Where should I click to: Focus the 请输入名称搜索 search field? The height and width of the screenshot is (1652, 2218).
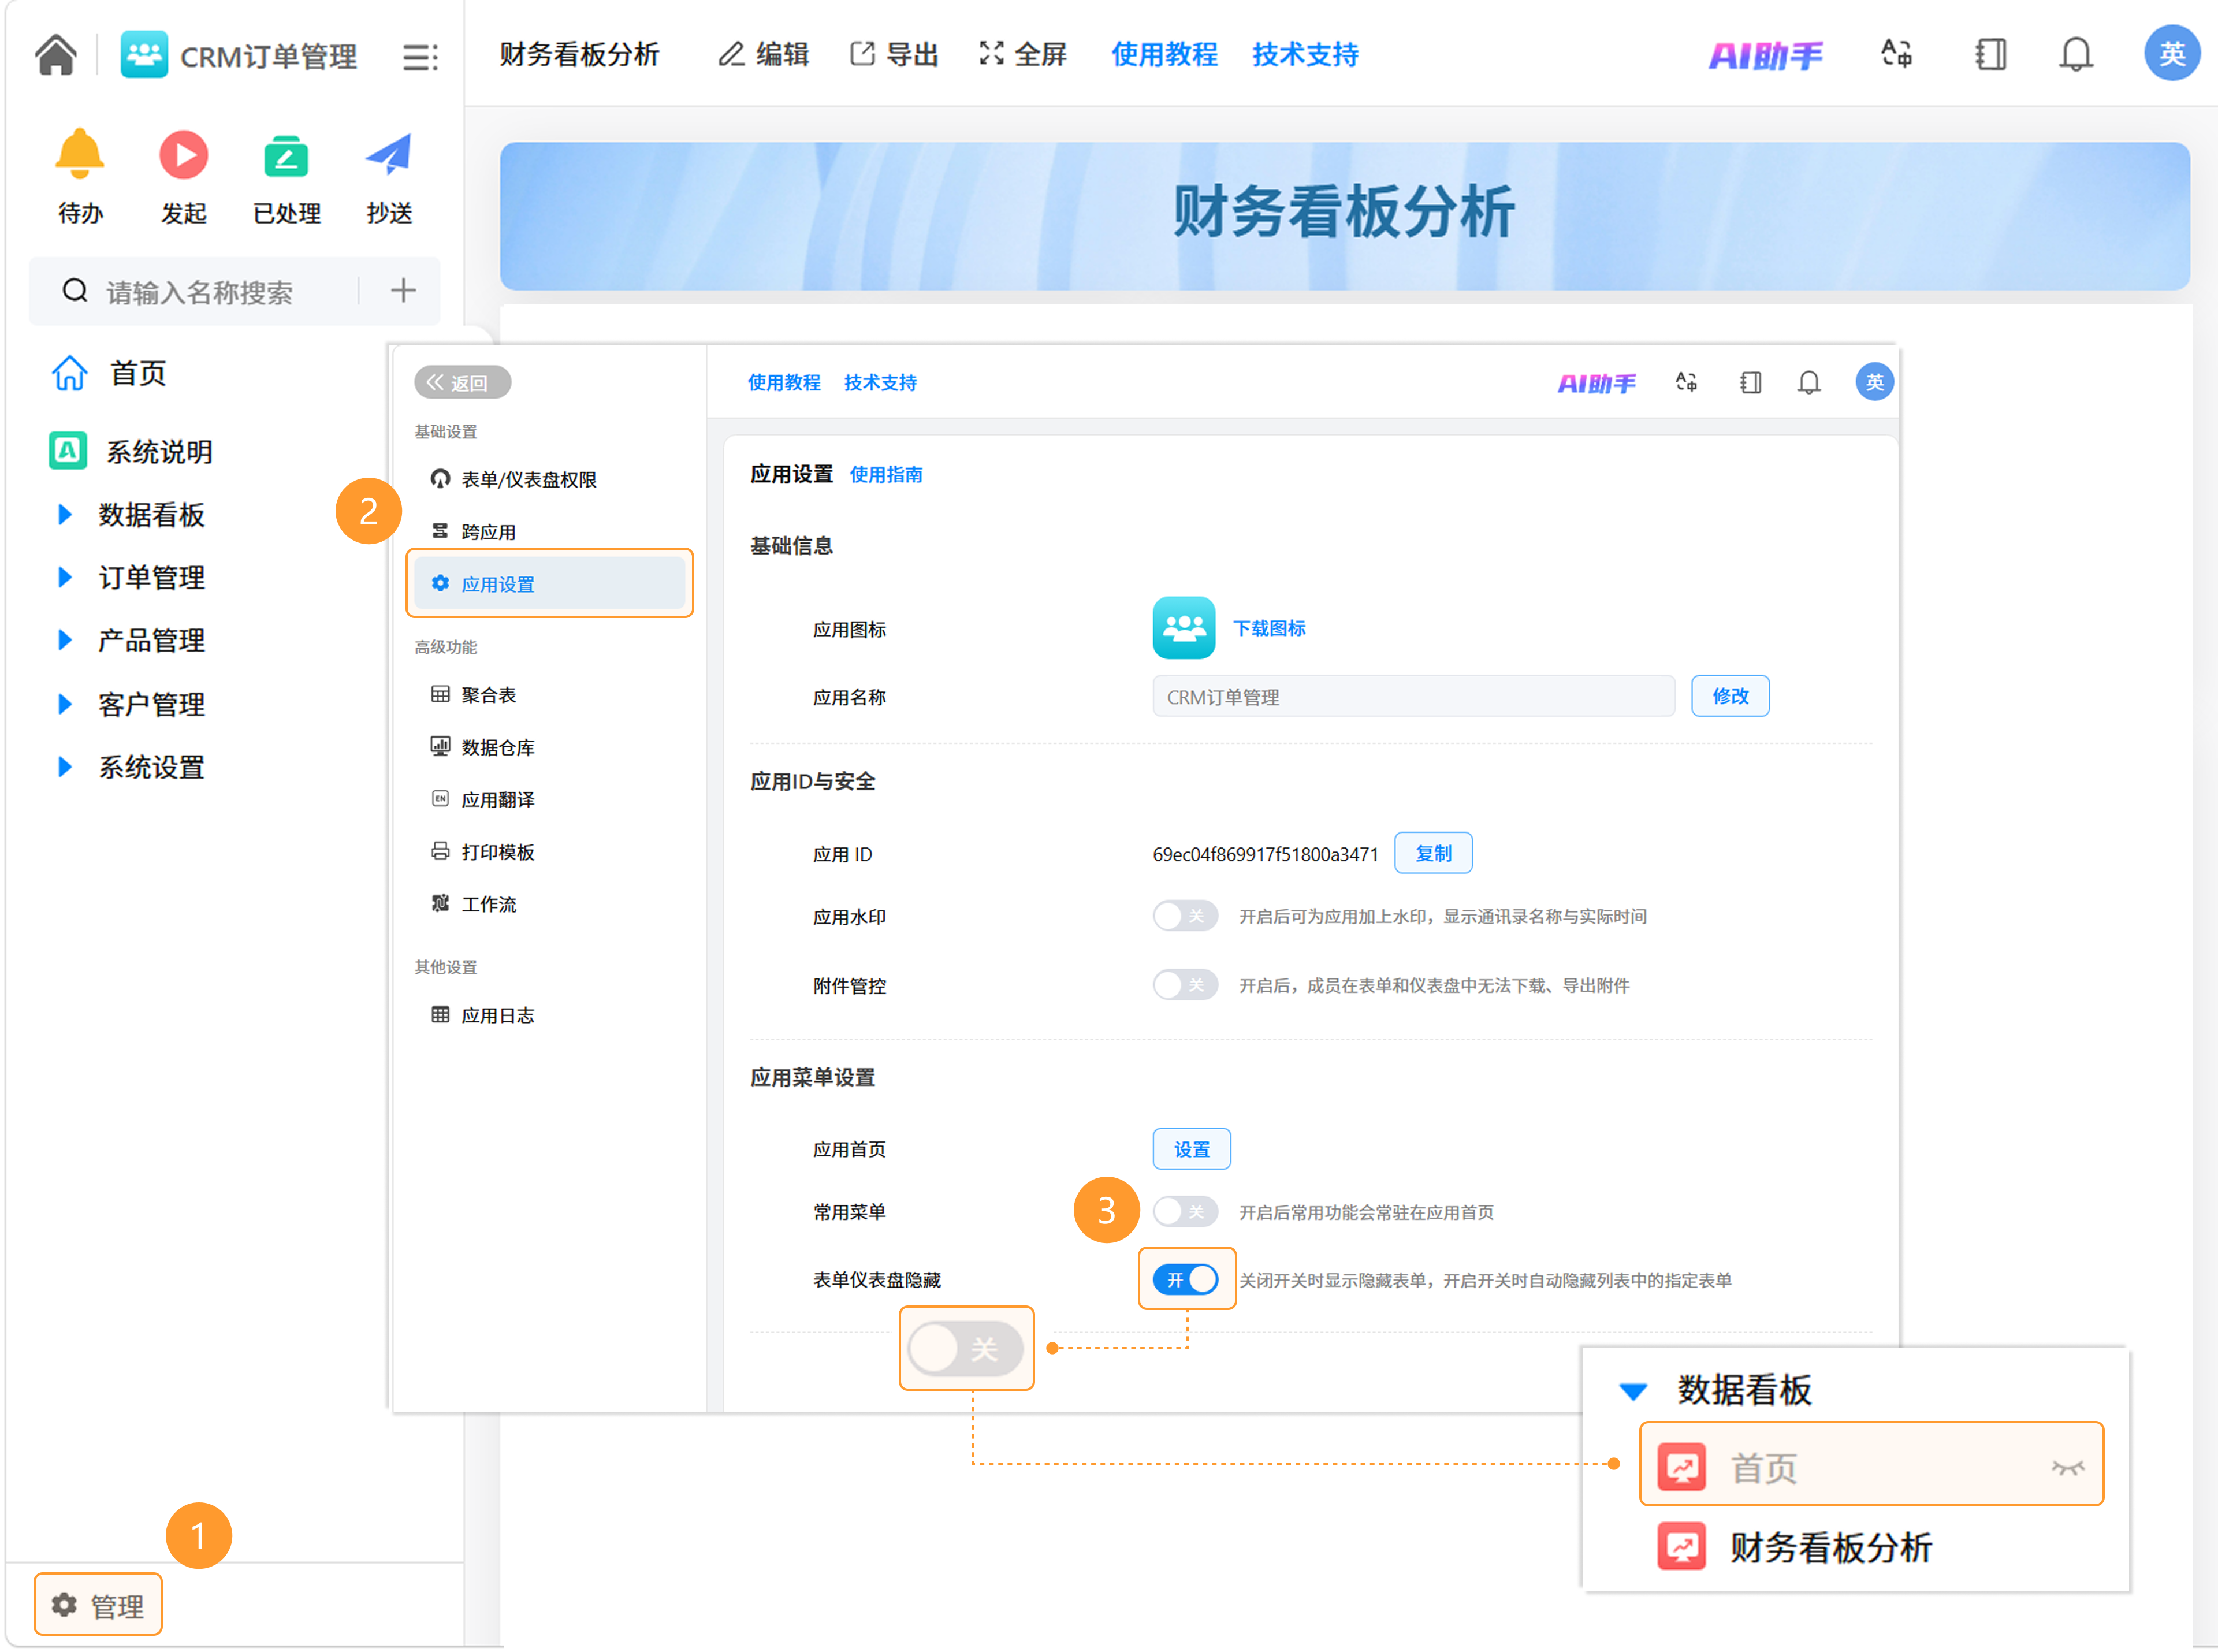click(x=200, y=291)
